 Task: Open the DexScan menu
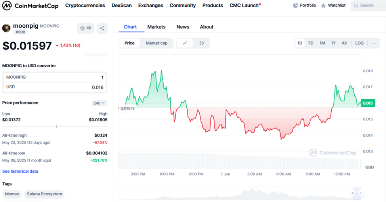tap(122, 6)
